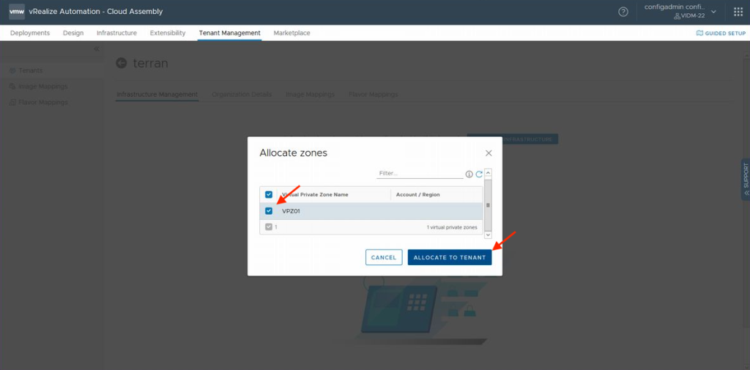Screen dimensions: 750x370
Task: Click the Allocate zones dialog title
Action: coord(293,153)
